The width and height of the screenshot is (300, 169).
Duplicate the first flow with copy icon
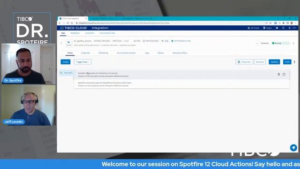(284, 74)
